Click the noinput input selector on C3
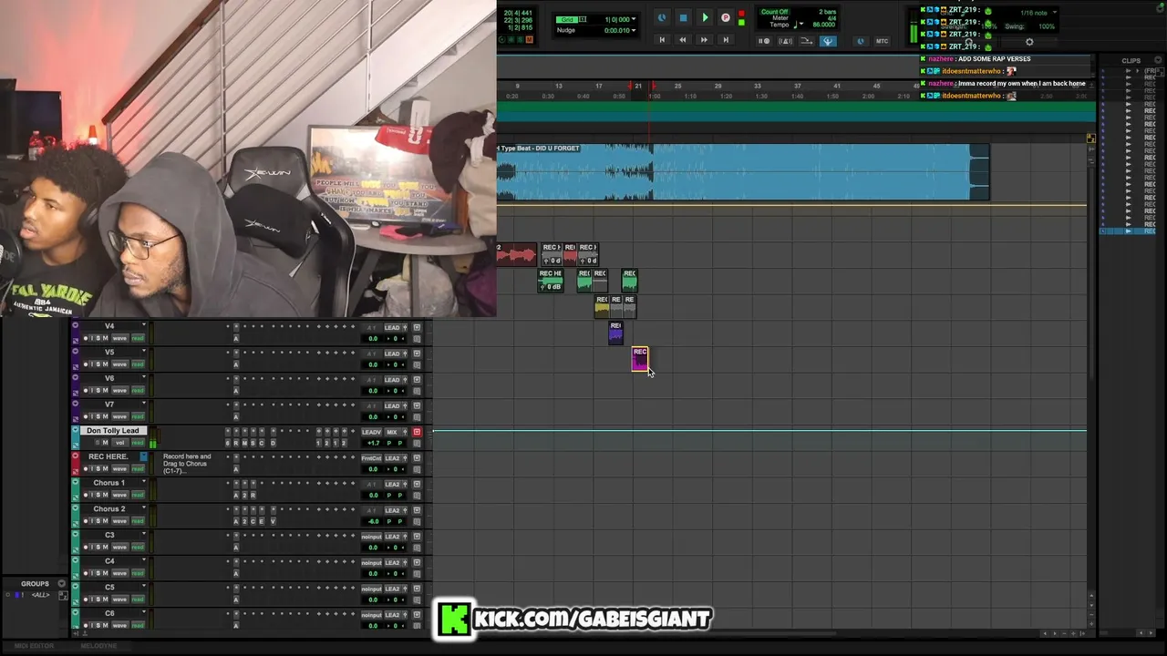The height and width of the screenshot is (656, 1167). (x=371, y=537)
